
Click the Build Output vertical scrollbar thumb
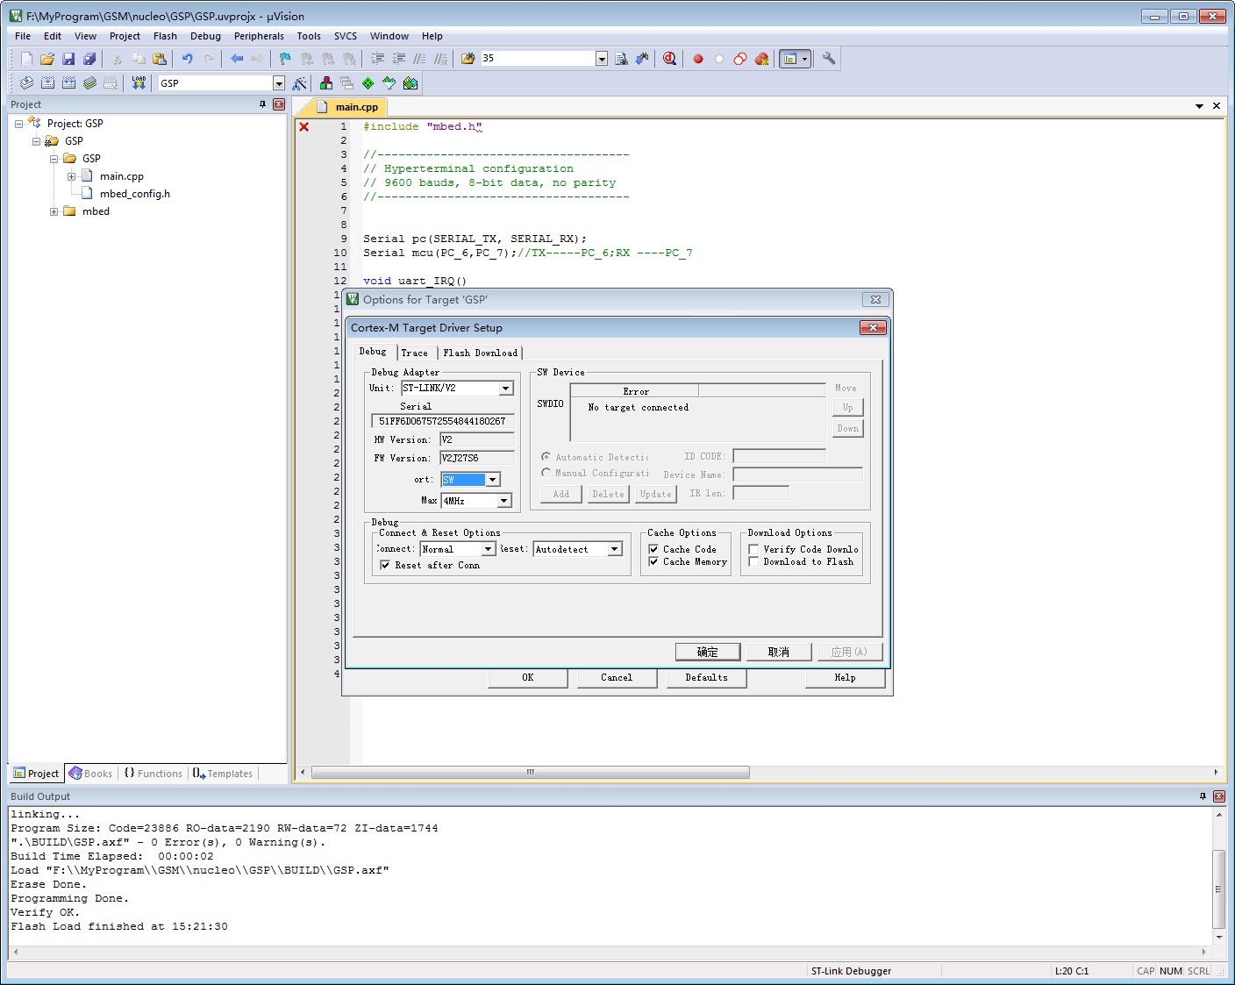(x=1218, y=889)
